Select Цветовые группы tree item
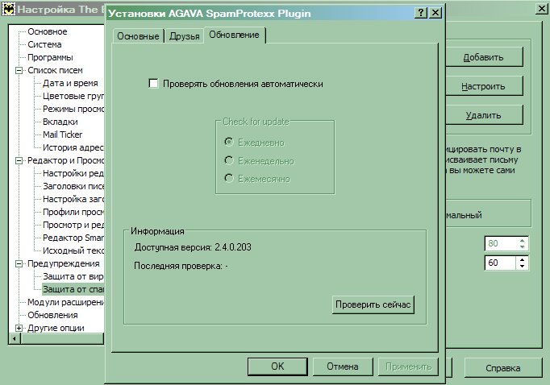This screenshot has height=385, width=550. (73, 96)
